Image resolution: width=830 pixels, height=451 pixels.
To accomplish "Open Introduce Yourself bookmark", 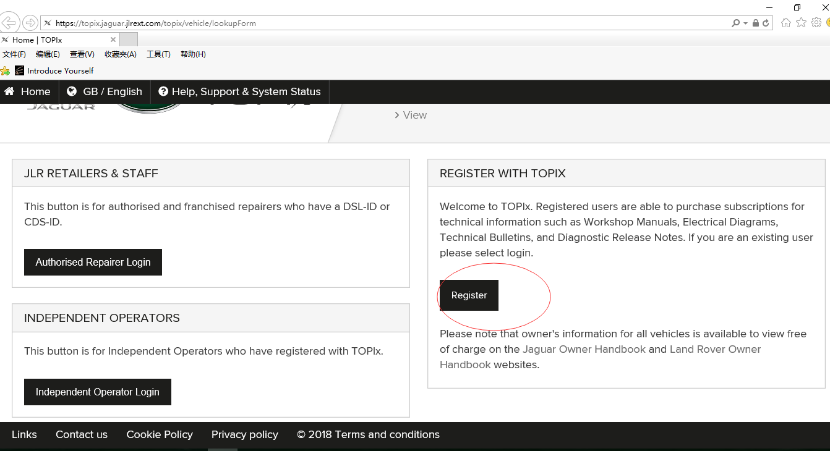I will tap(54, 70).
